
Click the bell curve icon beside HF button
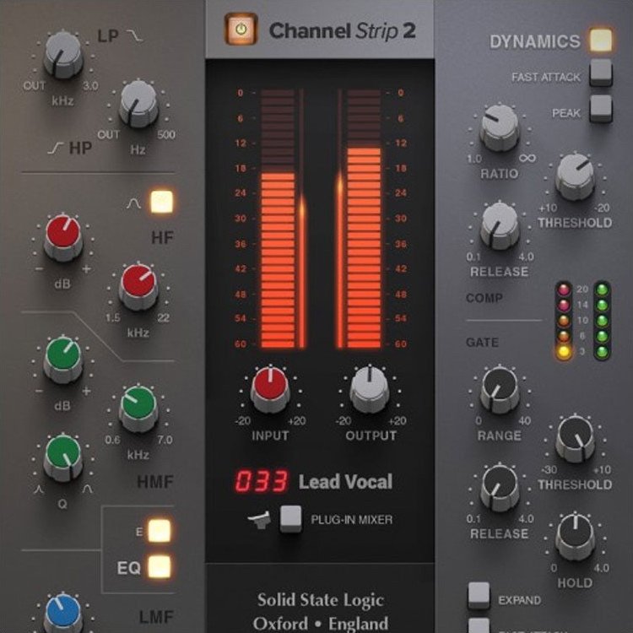click(133, 204)
